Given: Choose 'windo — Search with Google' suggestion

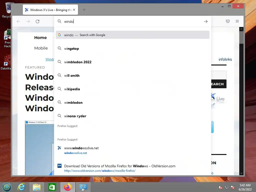Looking at the screenshot, I should coord(132,35).
